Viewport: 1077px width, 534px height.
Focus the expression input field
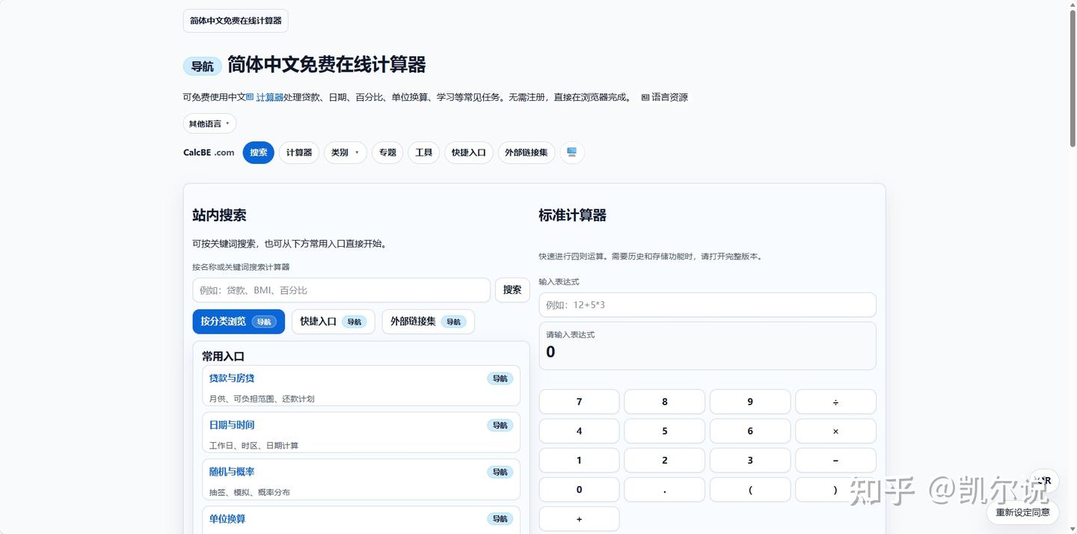tap(708, 305)
